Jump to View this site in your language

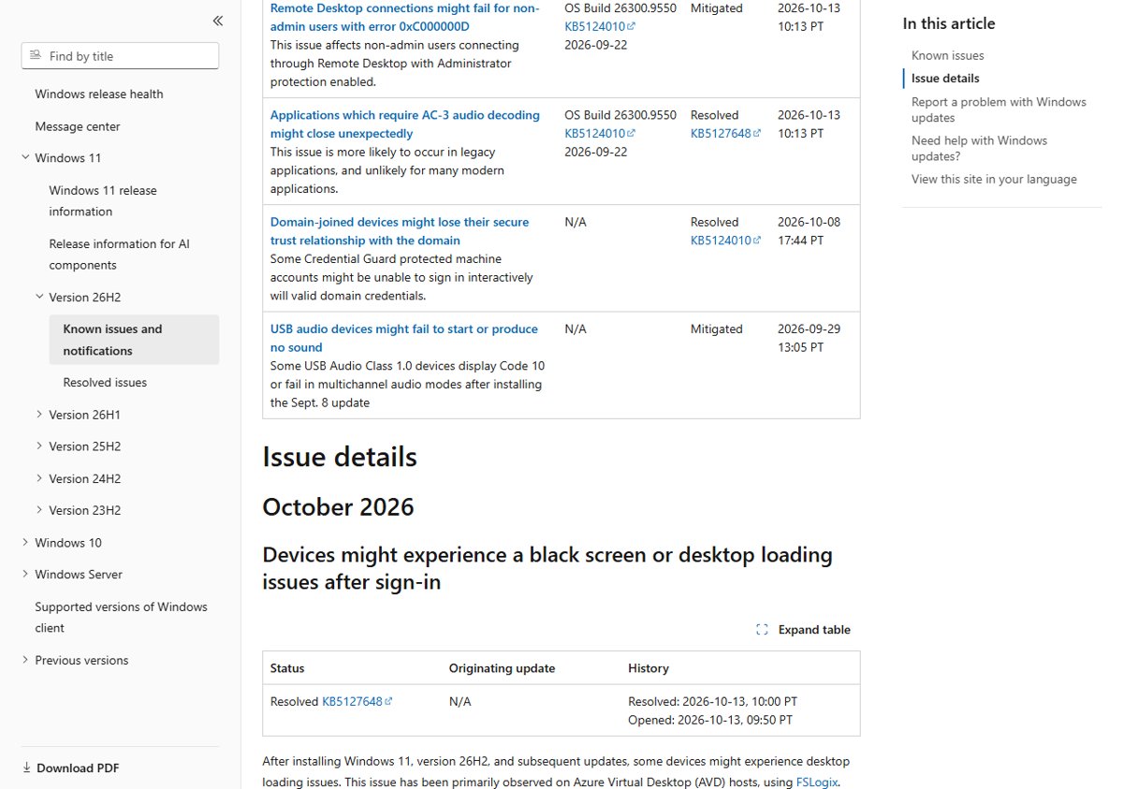tap(994, 179)
